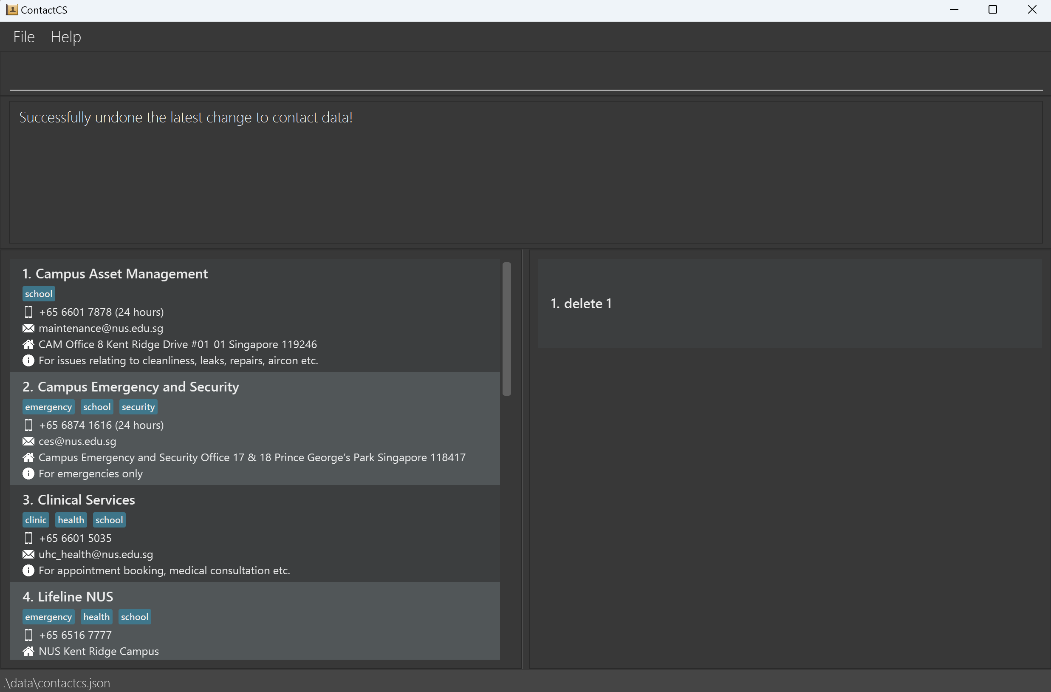This screenshot has width=1051, height=692.
Task: Select health tag under Clinical Services
Action: [x=71, y=520]
